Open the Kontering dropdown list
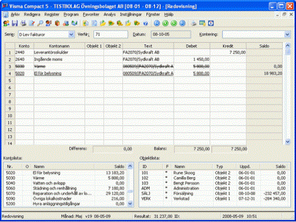 tap(287, 35)
